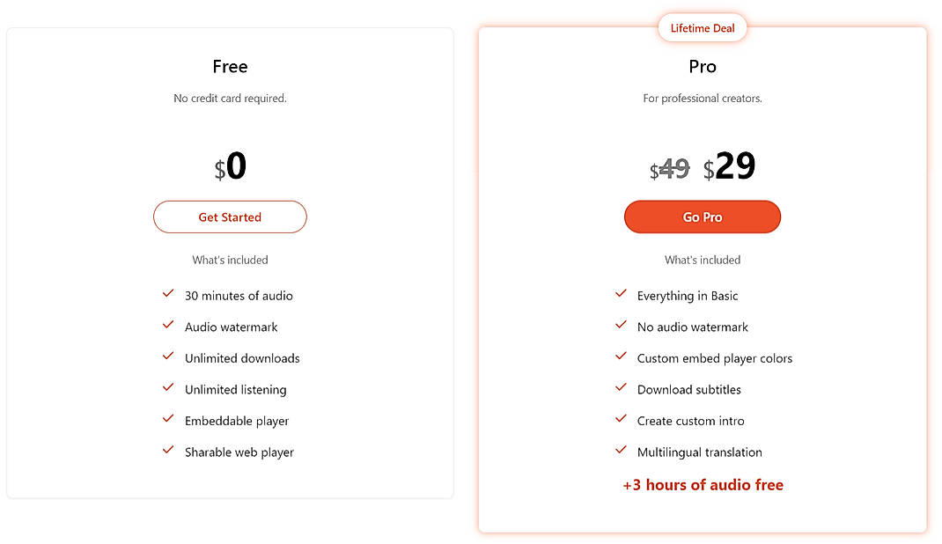Click the +3 hours of audio free offer
The width and height of the screenshot is (942, 544).
702,484
